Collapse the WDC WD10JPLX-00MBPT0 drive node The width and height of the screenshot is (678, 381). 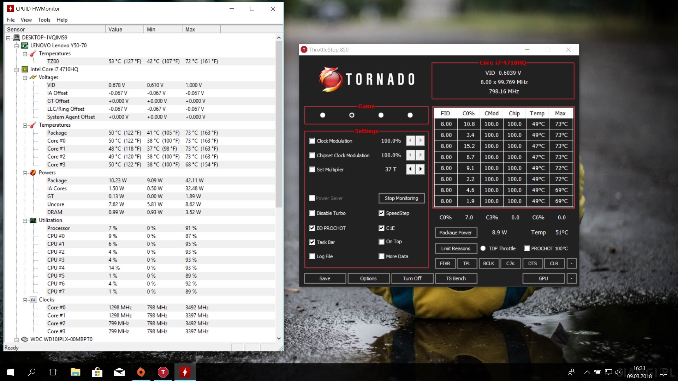pyautogui.click(x=16, y=340)
